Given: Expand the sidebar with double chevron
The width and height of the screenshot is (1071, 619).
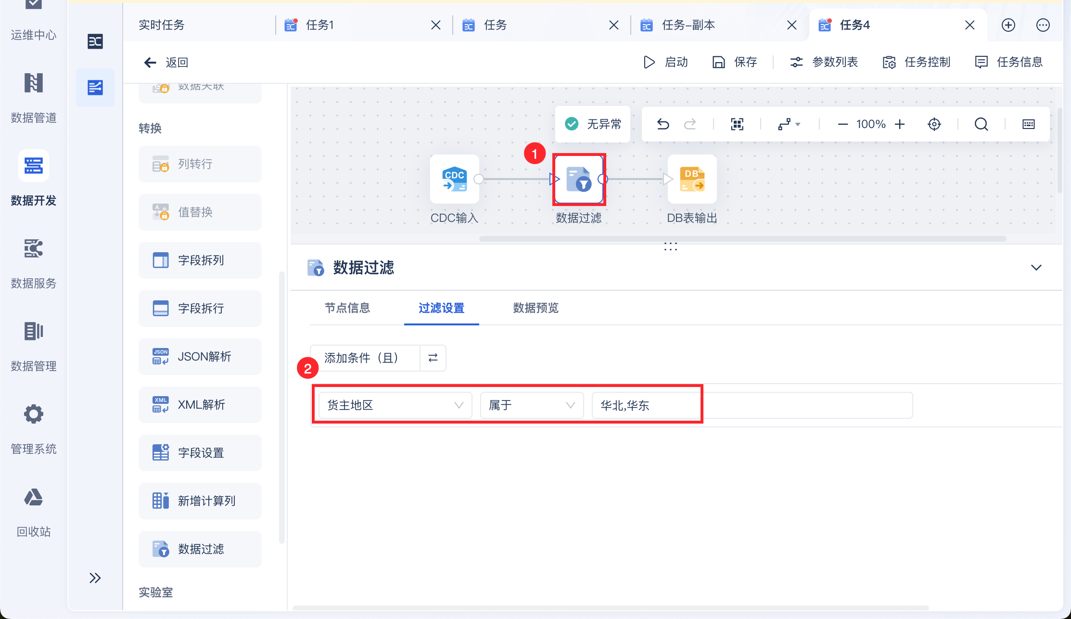Looking at the screenshot, I should point(95,578).
